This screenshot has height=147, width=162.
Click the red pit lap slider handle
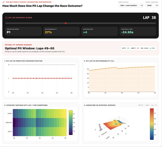coord(66,23)
